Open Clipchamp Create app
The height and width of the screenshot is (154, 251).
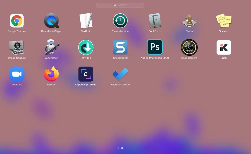click(x=86, y=74)
